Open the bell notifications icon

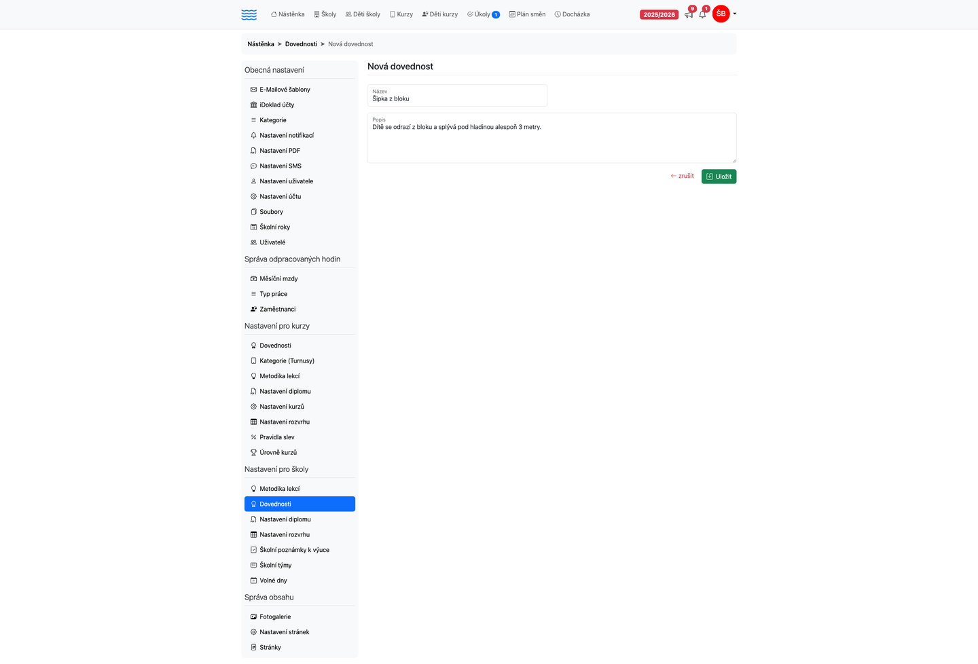702,14
